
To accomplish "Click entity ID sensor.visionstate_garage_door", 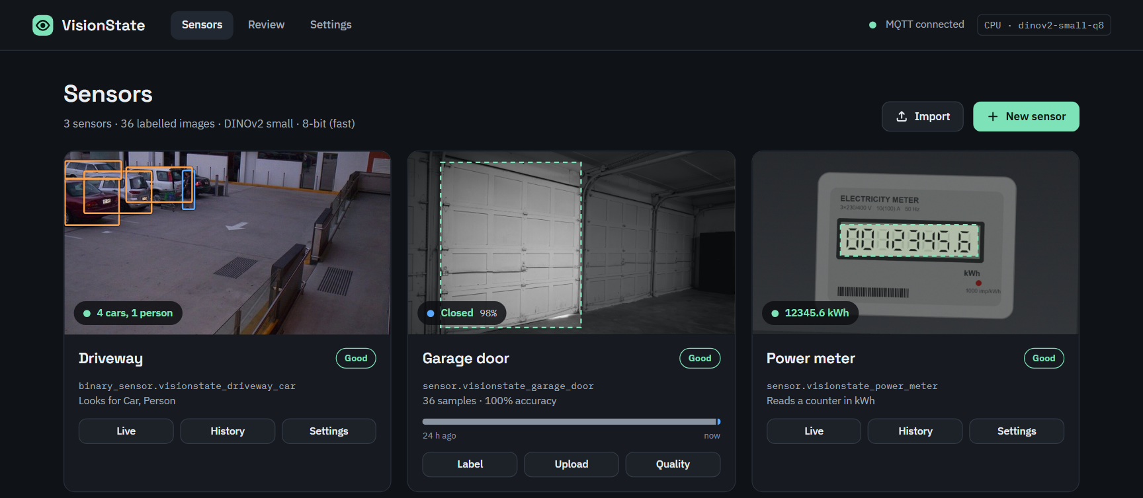I will click(508, 386).
